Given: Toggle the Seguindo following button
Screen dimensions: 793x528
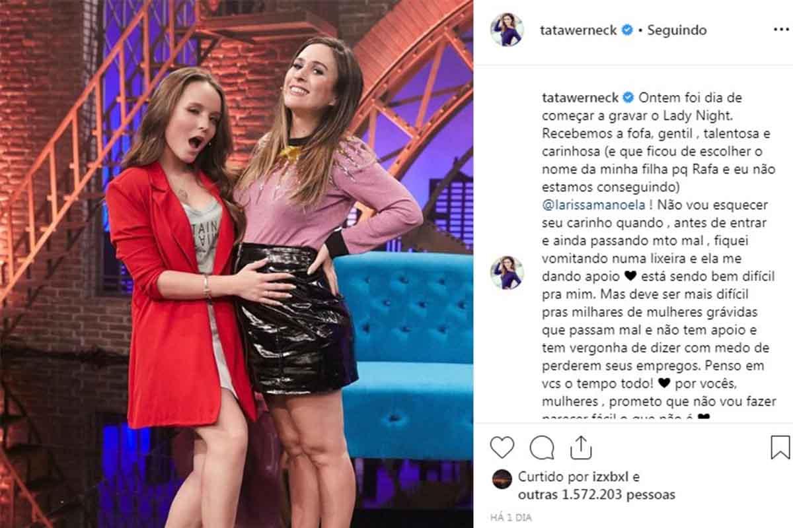Looking at the screenshot, I should pyautogui.click(x=677, y=30).
